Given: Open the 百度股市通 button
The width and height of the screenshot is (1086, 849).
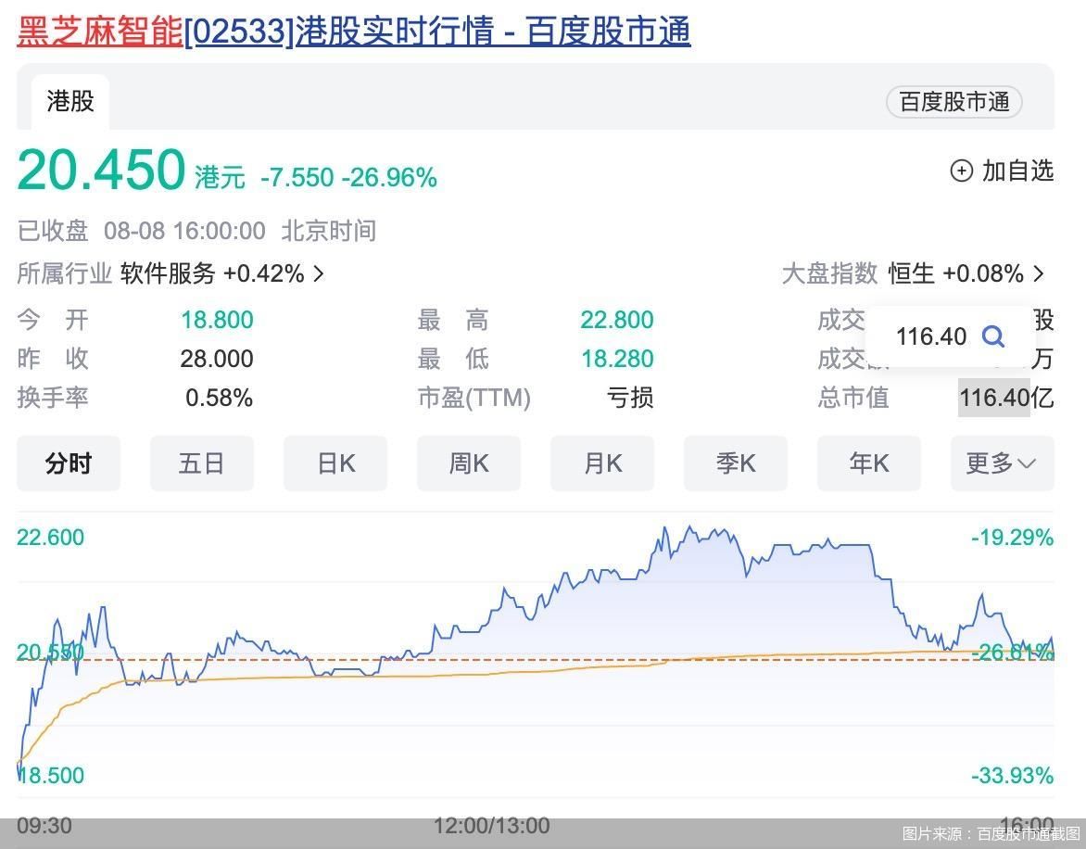Looking at the screenshot, I should (953, 102).
